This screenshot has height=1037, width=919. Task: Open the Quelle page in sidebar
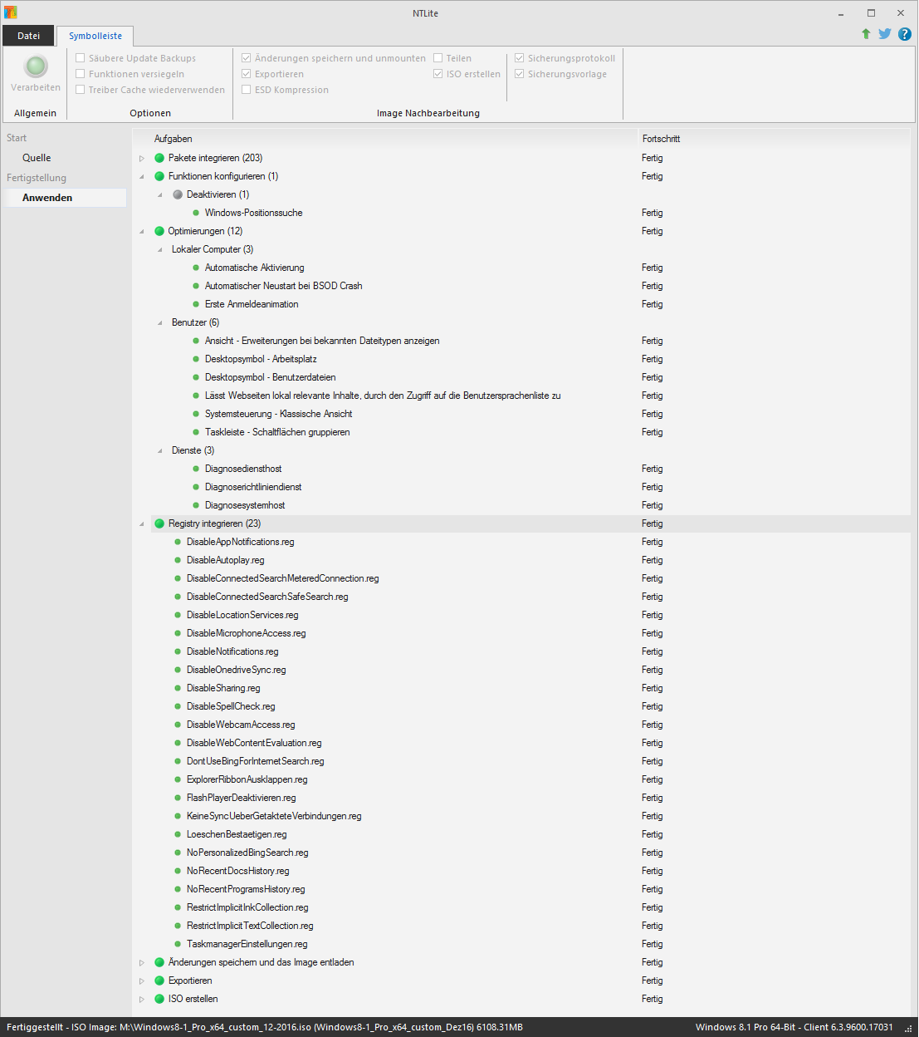coord(37,158)
